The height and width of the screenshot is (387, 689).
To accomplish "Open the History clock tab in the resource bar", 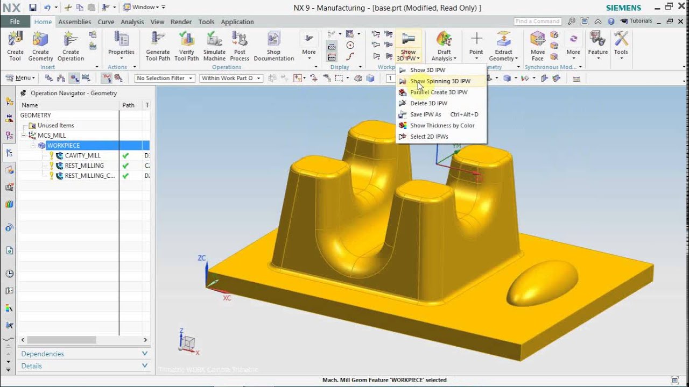I will tap(9, 274).
